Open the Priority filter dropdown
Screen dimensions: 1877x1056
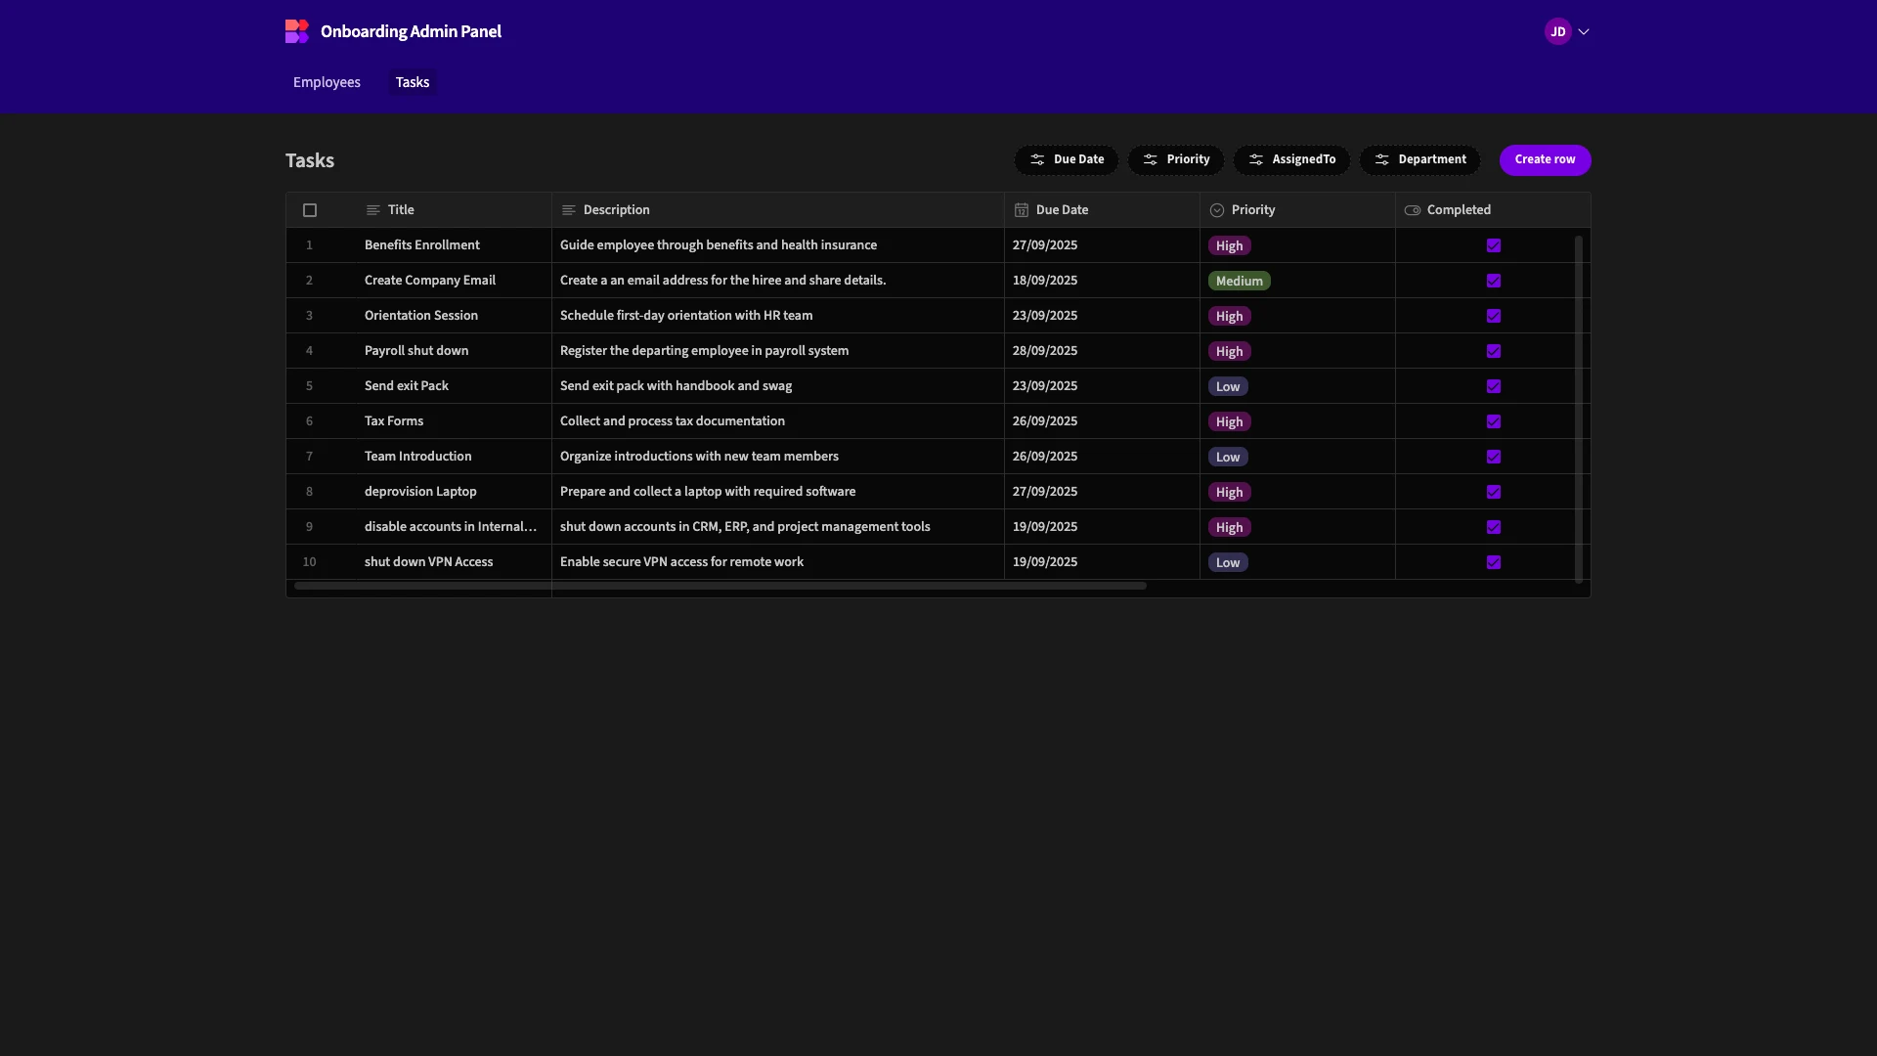1176,159
